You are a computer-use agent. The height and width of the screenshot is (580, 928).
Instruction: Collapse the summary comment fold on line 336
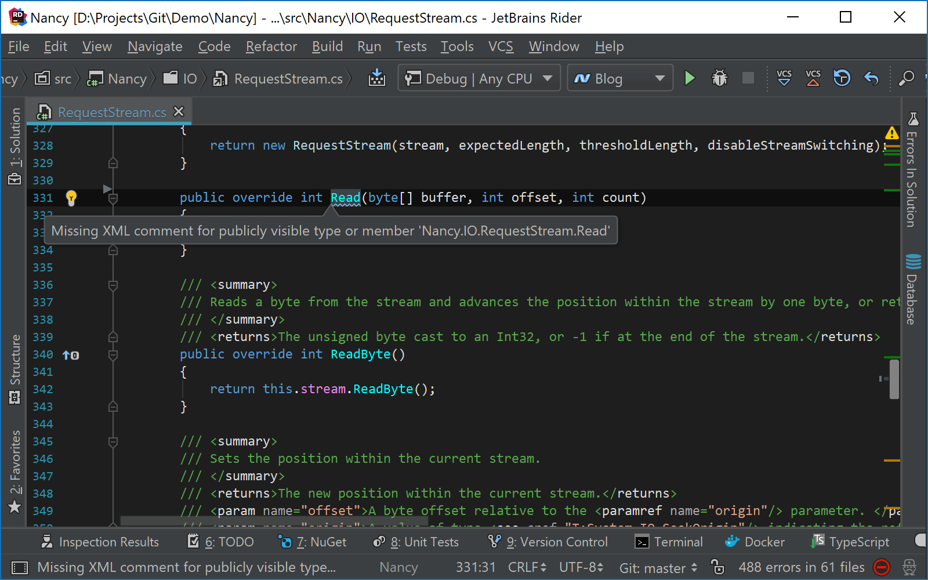tap(113, 285)
